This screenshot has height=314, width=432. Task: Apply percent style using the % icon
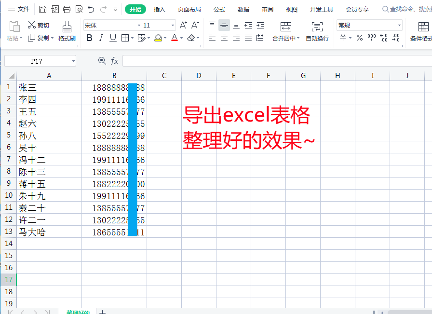click(x=359, y=37)
